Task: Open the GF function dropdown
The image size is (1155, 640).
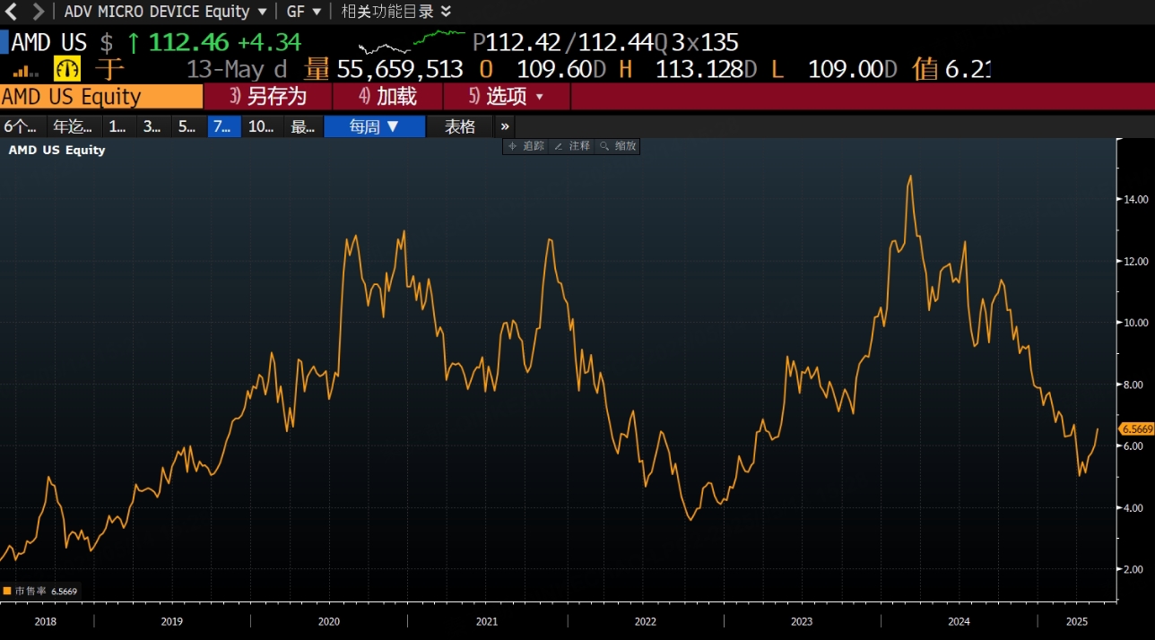Action: pos(304,12)
